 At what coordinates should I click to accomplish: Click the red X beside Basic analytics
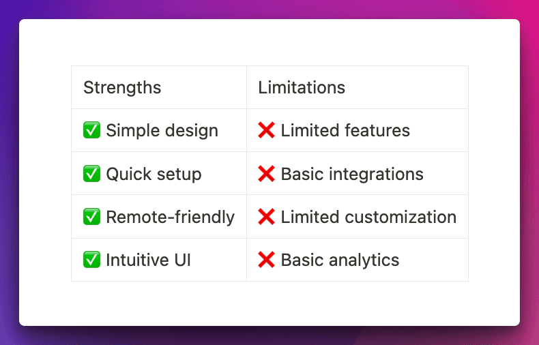266,260
